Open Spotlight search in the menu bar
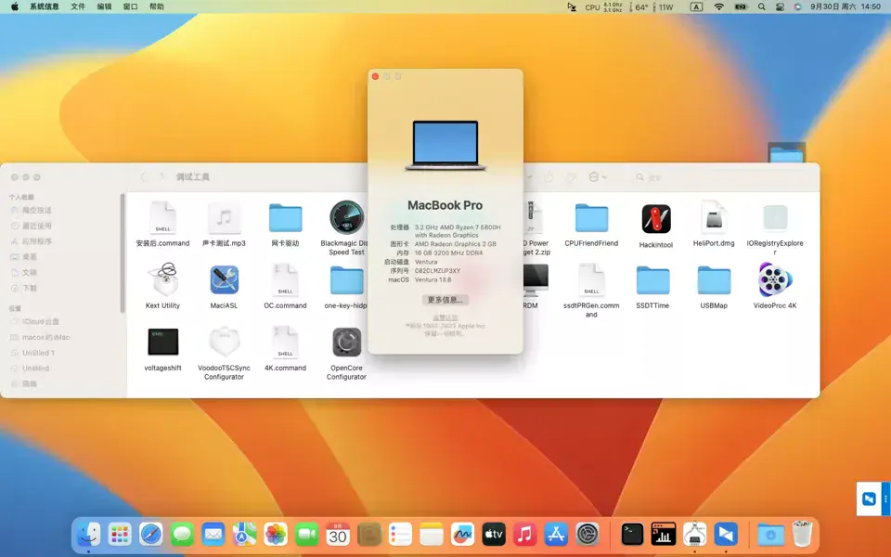The width and height of the screenshot is (891, 557). click(x=761, y=6)
